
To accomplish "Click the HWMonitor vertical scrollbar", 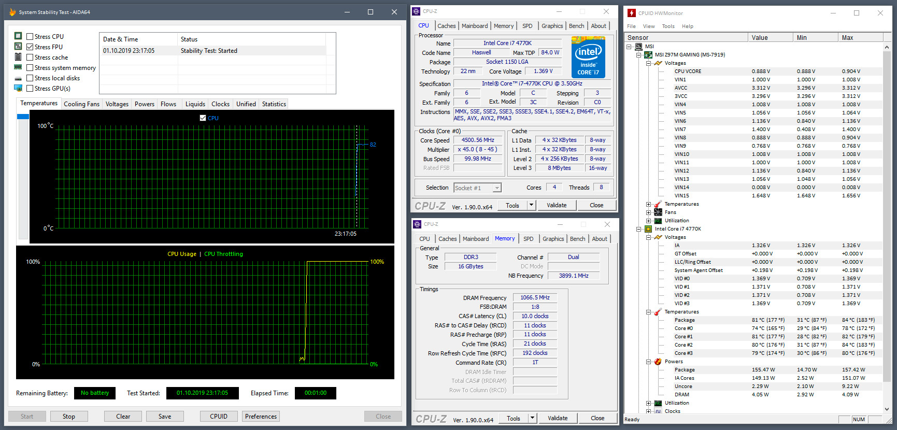I will 887,228.
